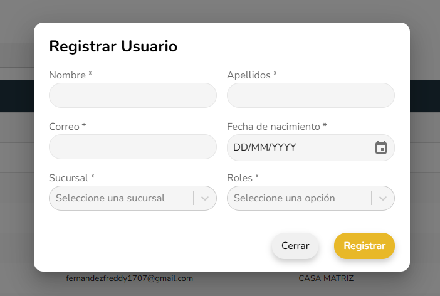Open 'Seleccione una sucursal' select box
The width and height of the screenshot is (440, 296).
tap(119, 198)
